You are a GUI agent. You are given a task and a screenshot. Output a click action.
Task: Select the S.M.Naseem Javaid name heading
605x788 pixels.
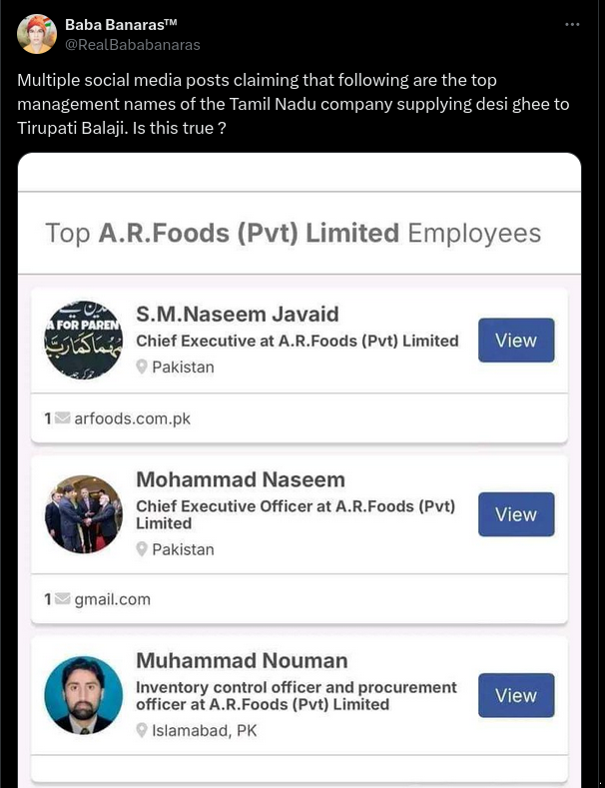pos(238,315)
